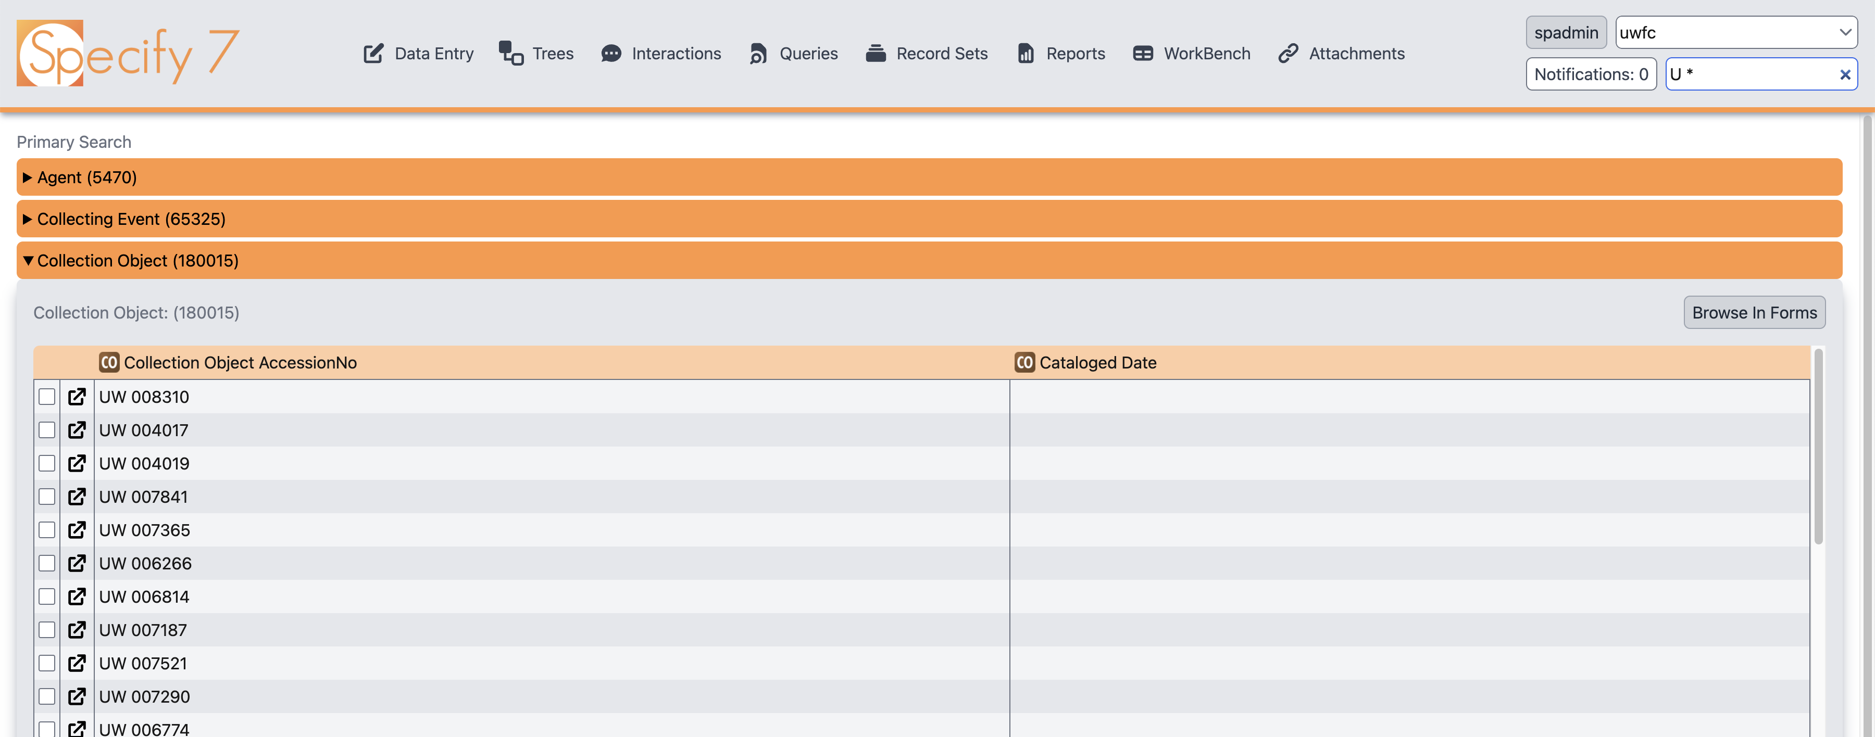1875x737 pixels.
Task: Expand the Agent (5470) section
Action: pyautogui.click(x=86, y=177)
